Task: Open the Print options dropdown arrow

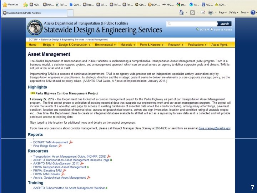Action: [216, 13]
